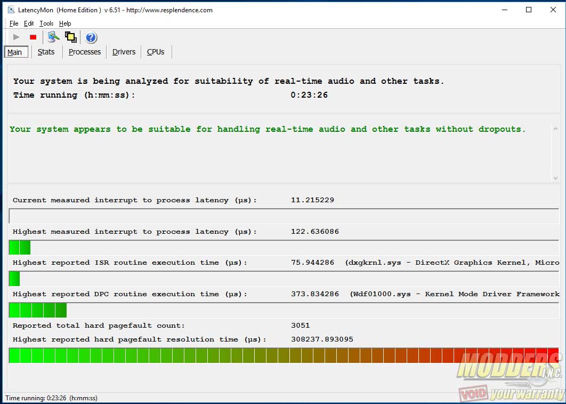Open the Edit menu
This screenshot has width=566, height=404.
(29, 23)
